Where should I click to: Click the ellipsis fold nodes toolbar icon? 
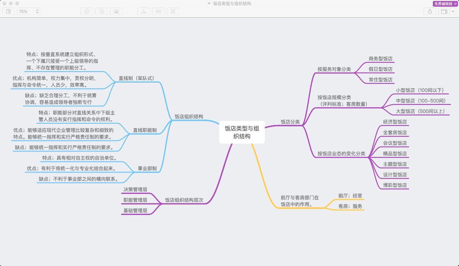(x=158, y=11)
